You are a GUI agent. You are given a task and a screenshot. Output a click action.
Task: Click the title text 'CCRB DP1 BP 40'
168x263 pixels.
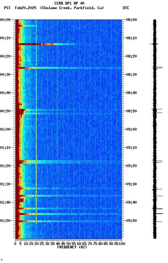tap(69, 3)
